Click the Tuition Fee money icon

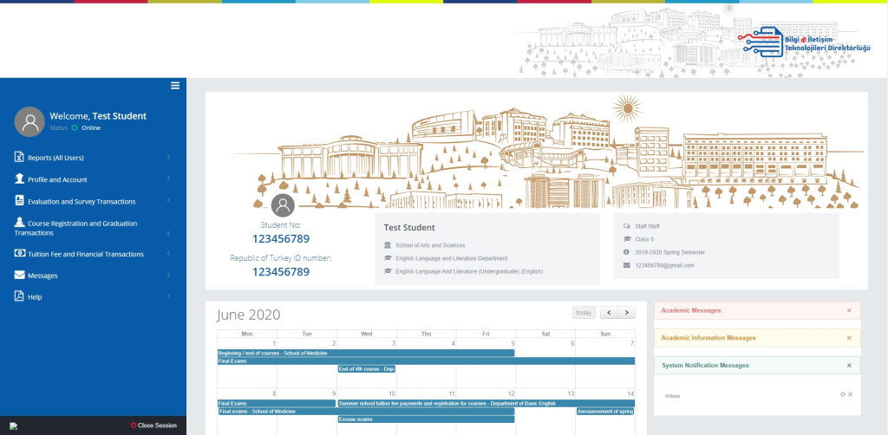coord(19,254)
